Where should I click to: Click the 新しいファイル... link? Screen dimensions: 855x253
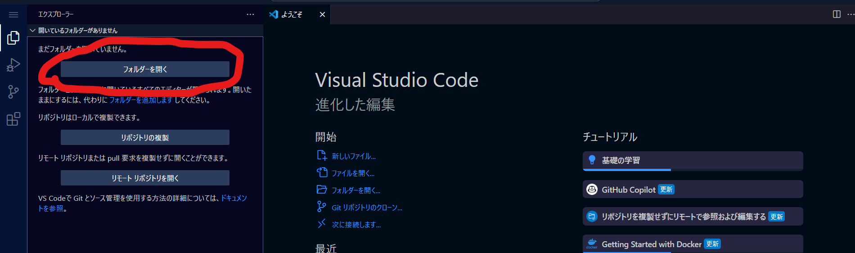click(354, 156)
